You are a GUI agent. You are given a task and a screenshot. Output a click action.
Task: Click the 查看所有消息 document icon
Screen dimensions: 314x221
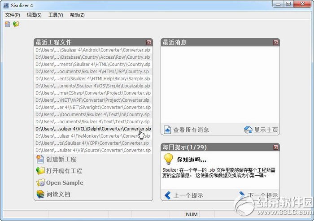point(167,130)
